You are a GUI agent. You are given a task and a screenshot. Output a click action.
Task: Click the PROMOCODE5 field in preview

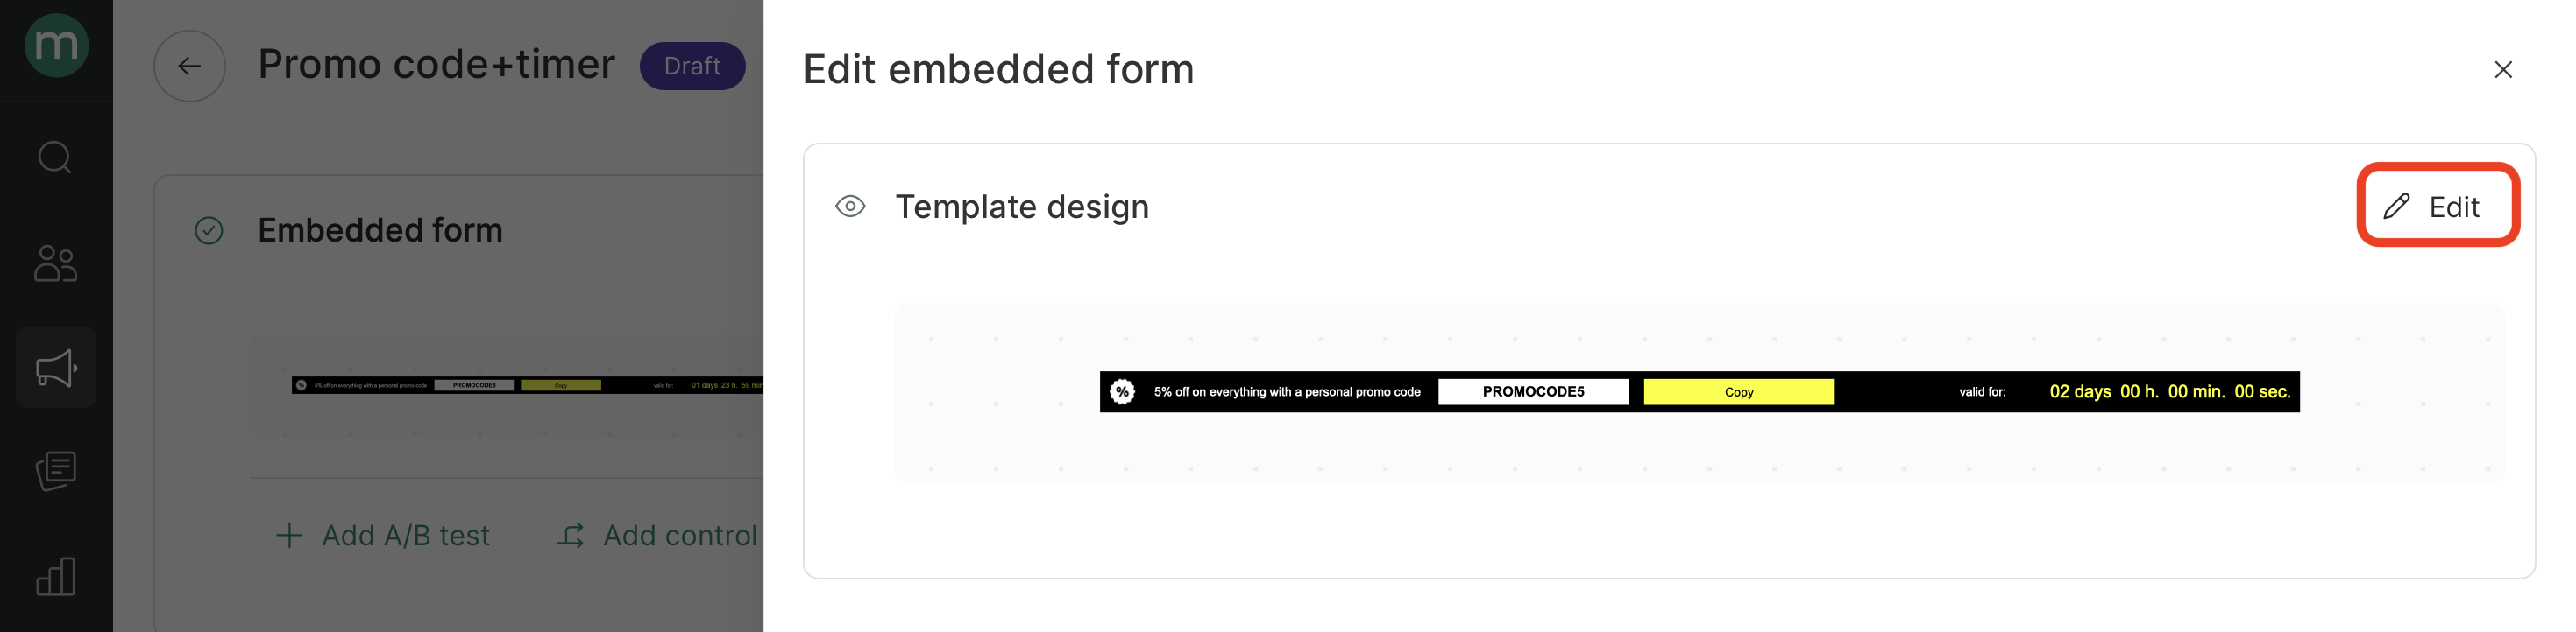[1533, 392]
